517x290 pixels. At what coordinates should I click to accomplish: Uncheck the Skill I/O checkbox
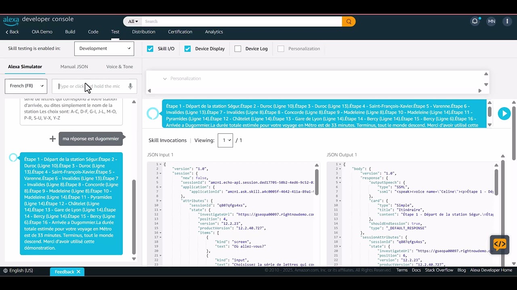(150, 49)
